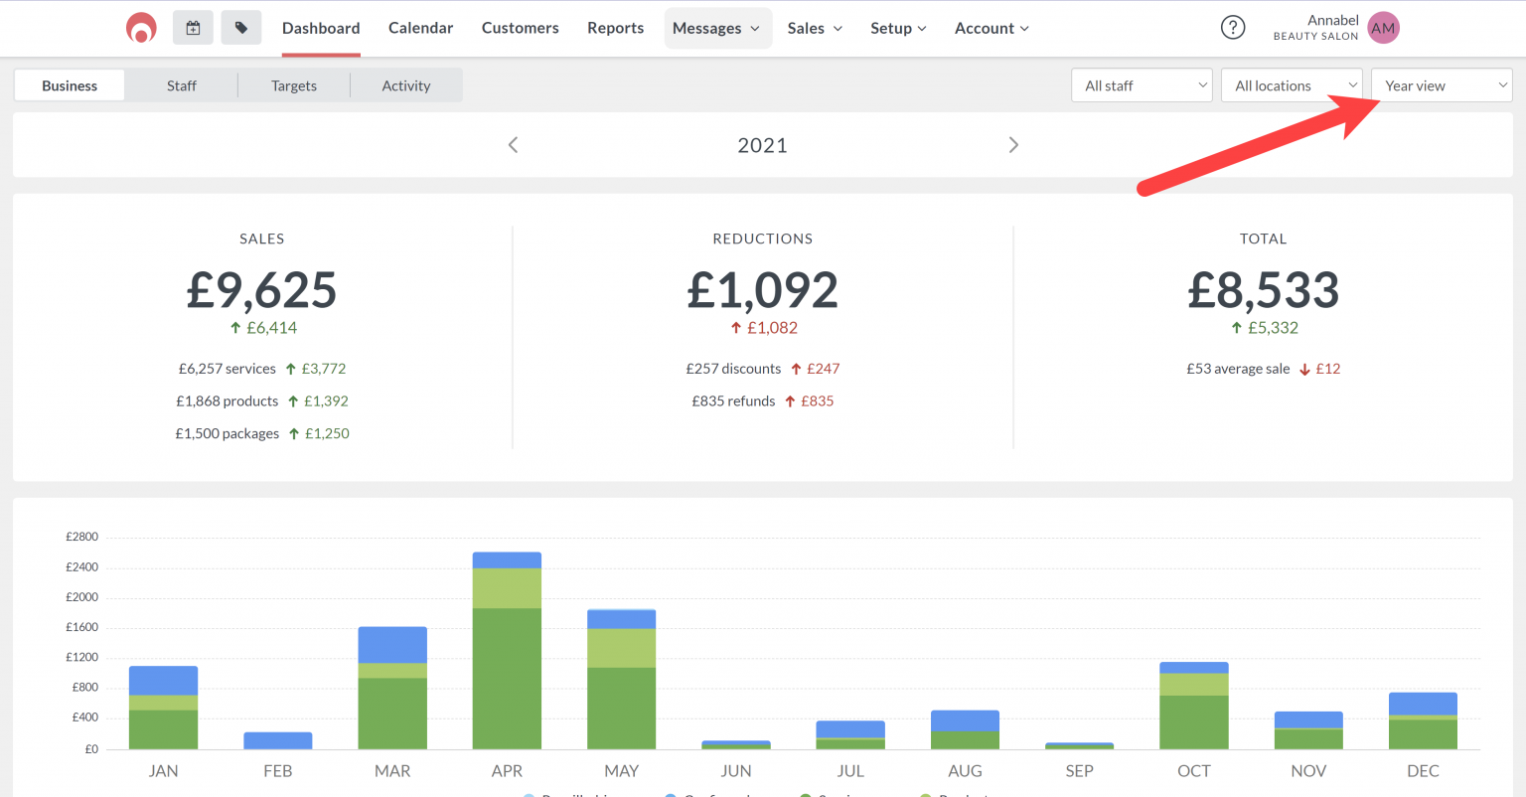Open the Calendar page
1526x797 pixels.
420,28
